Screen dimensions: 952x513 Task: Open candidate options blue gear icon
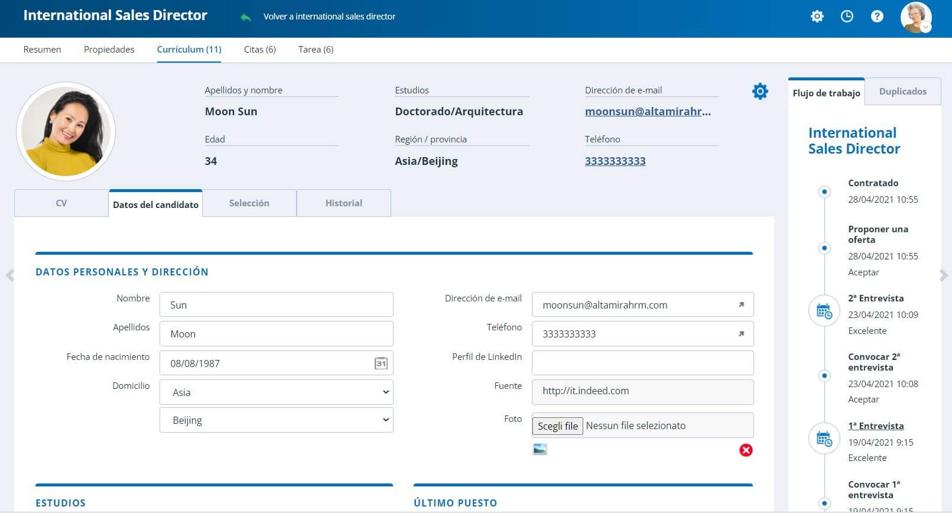(760, 91)
